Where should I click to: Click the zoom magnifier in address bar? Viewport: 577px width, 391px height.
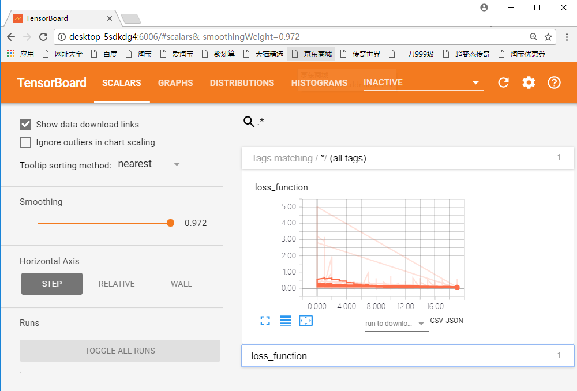click(533, 37)
